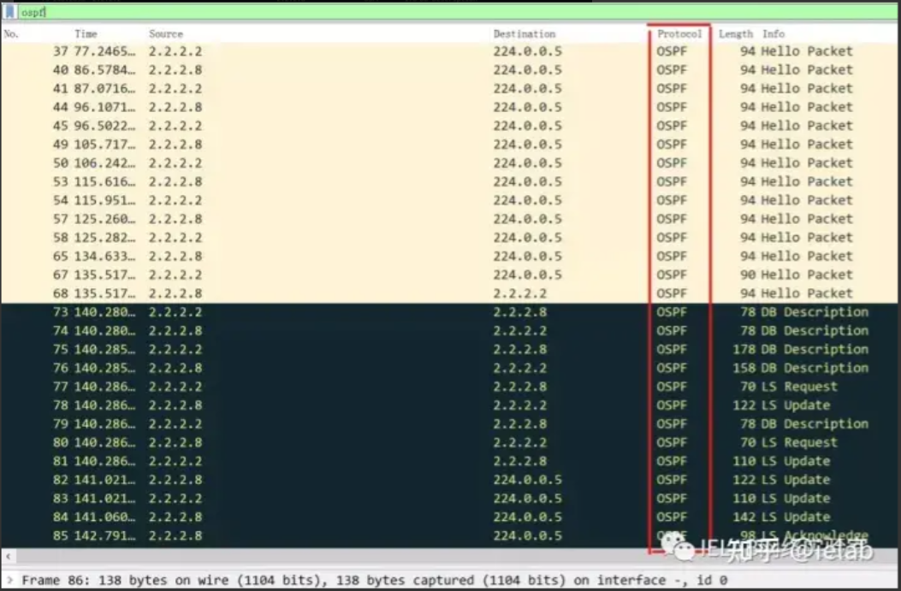Image resolution: width=901 pixels, height=591 pixels.
Task: Select packet number 37 row
Action: coord(449,51)
